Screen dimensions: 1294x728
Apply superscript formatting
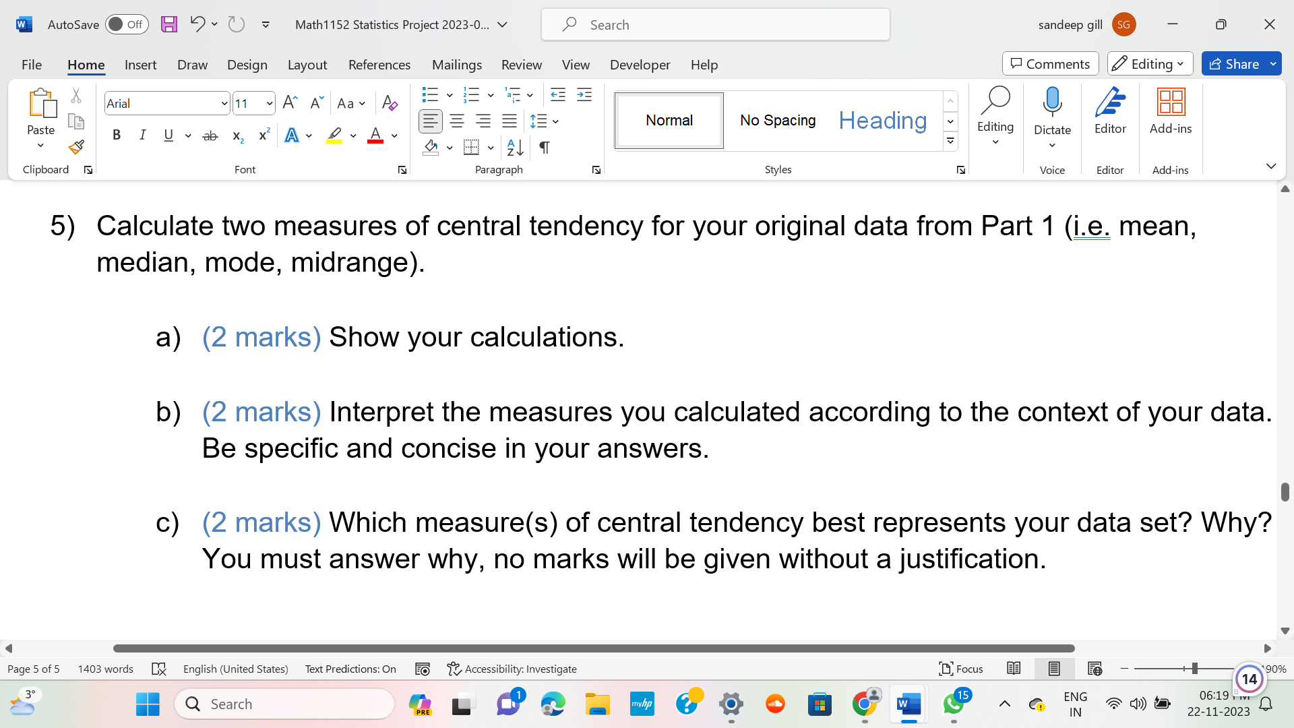pyautogui.click(x=263, y=135)
